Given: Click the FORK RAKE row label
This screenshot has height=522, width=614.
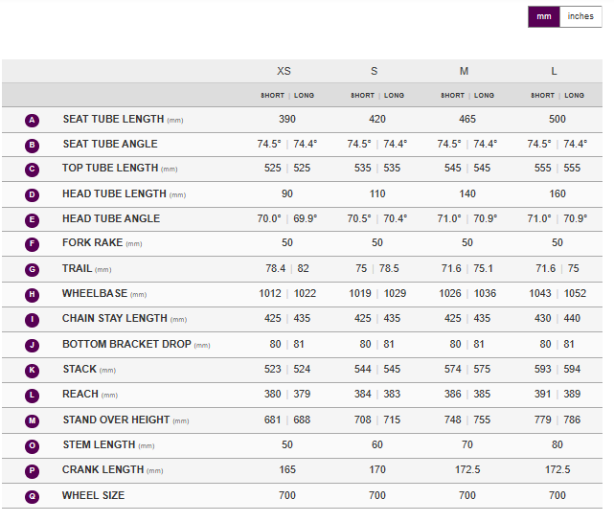Looking at the screenshot, I should pyautogui.click(x=94, y=243).
